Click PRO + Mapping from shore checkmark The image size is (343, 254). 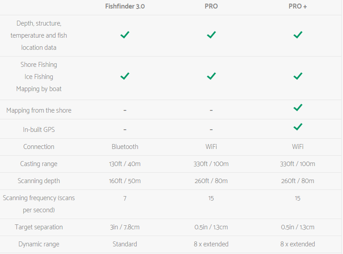(x=298, y=107)
